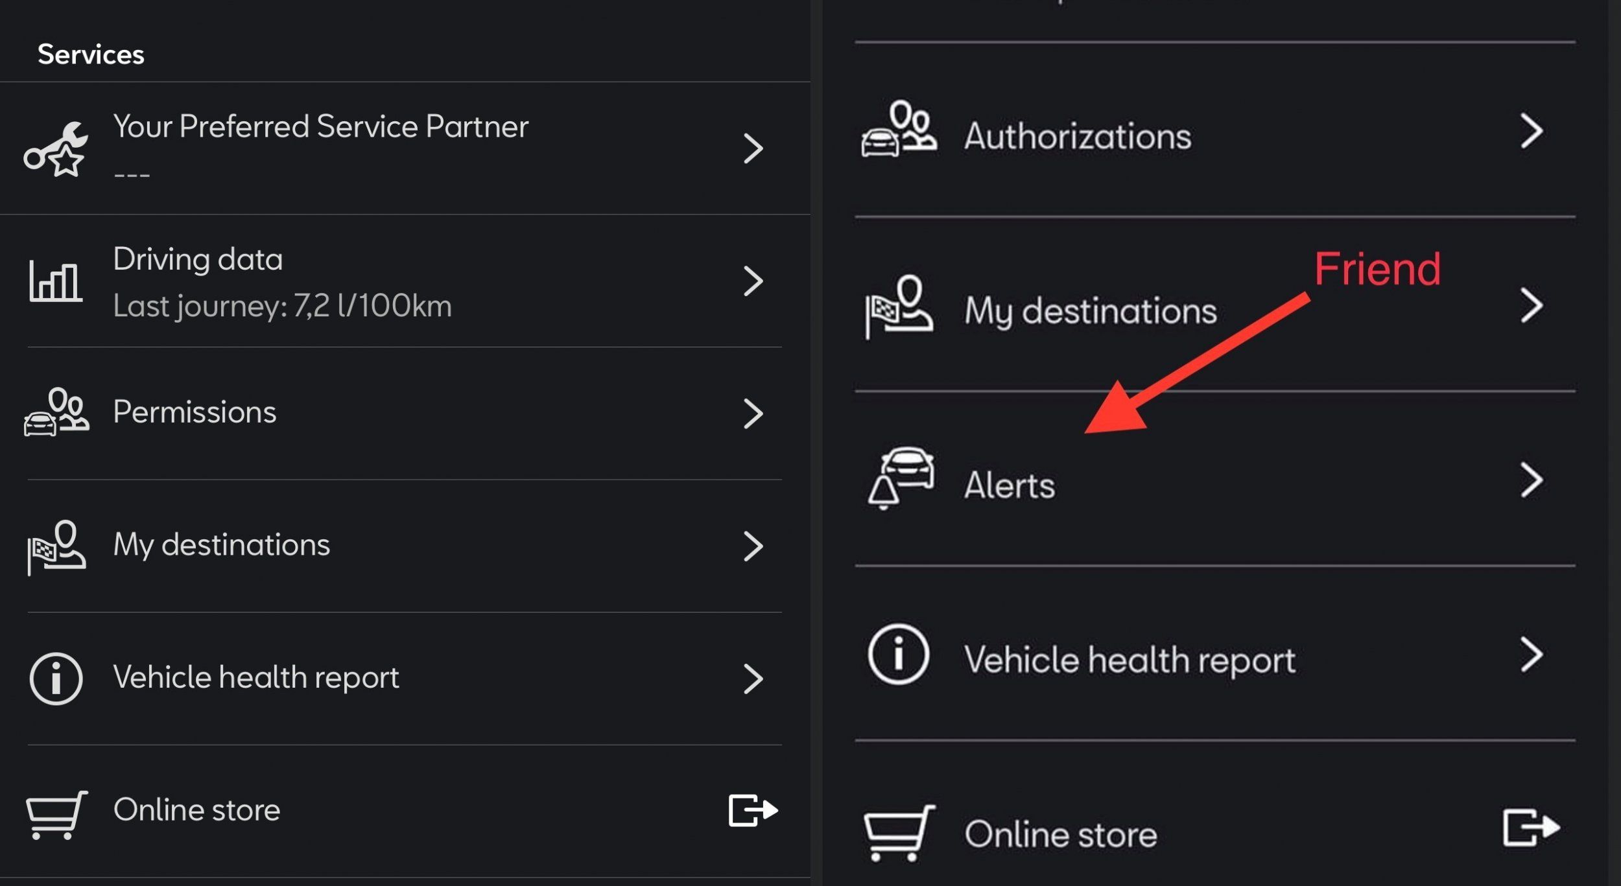The height and width of the screenshot is (886, 1621).
Task: Click the left panel Vehicle health info icon
Action: click(56, 678)
